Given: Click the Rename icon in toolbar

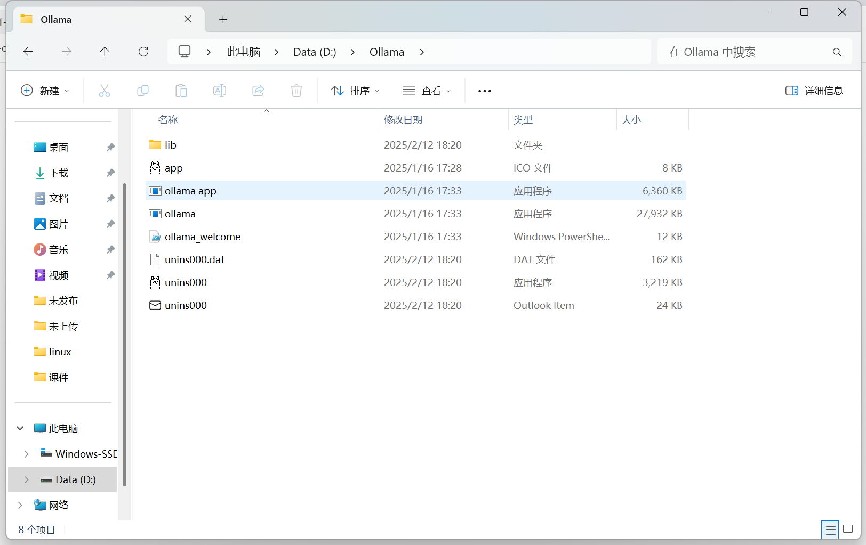Looking at the screenshot, I should (x=220, y=91).
